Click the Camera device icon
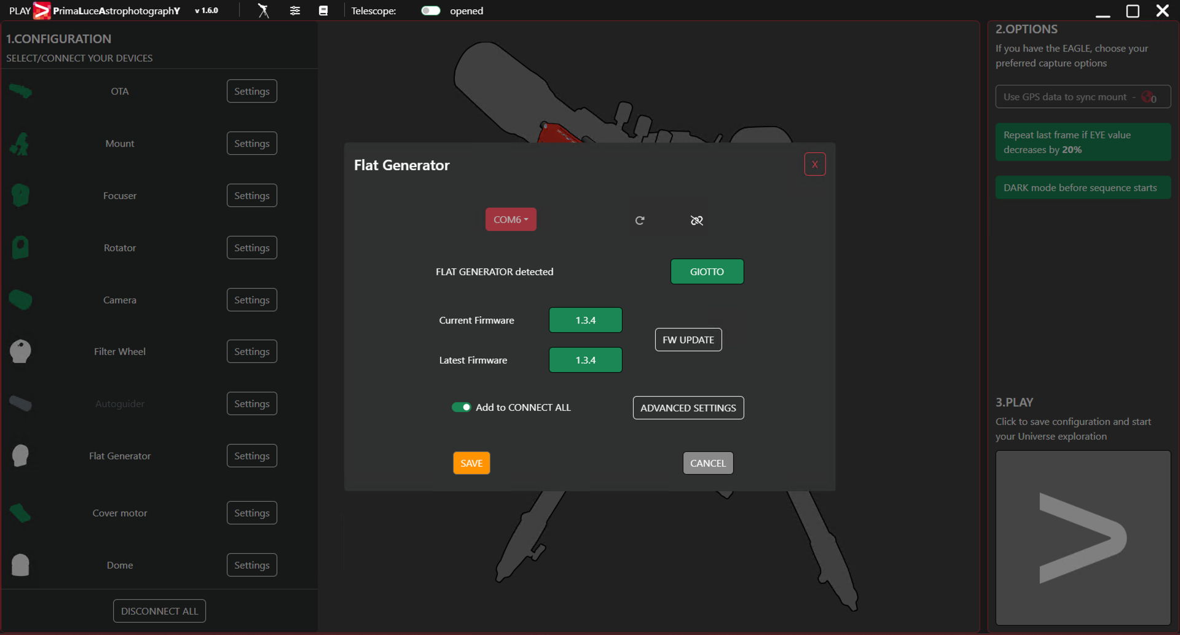 pyautogui.click(x=20, y=300)
